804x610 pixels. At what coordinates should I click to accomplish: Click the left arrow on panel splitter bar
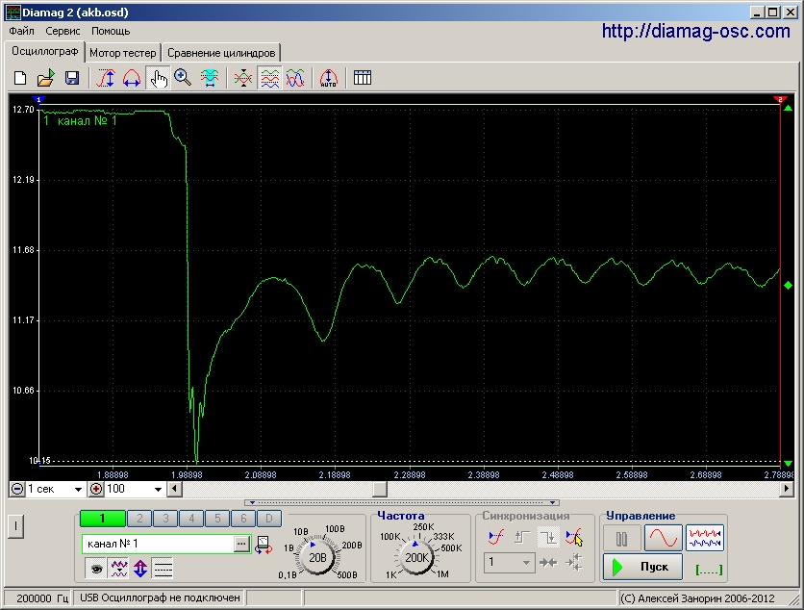(252, 503)
